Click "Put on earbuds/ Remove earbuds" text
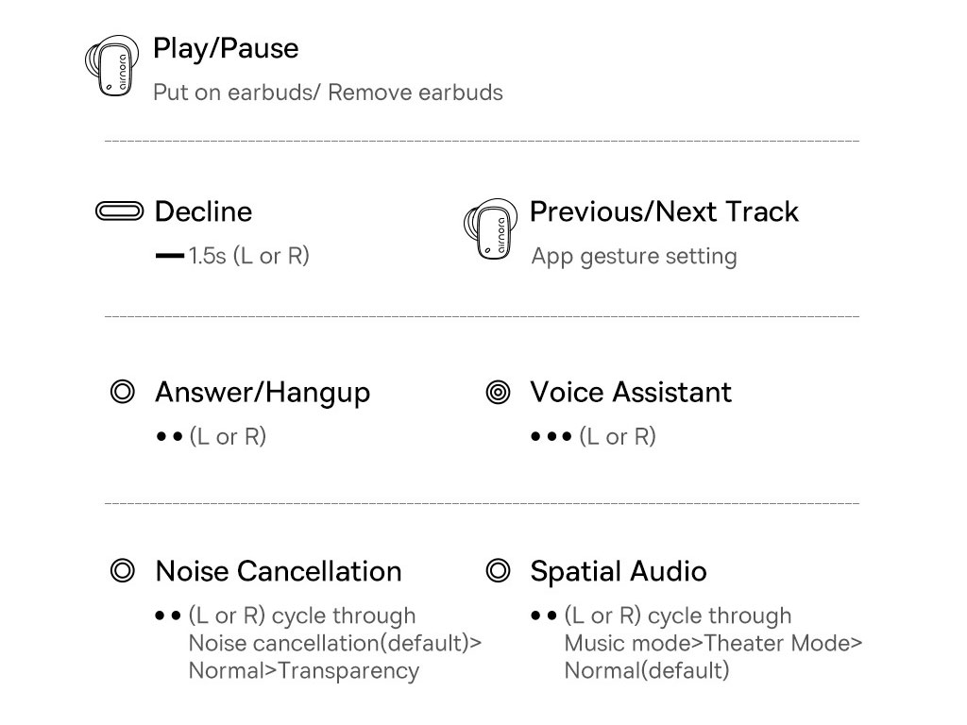Viewport: 967px width, 725px height. click(x=328, y=93)
